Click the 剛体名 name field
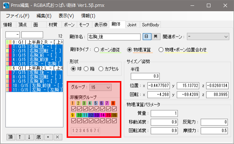This screenshot has height=144, width=234. pyautogui.click(x=114, y=37)
